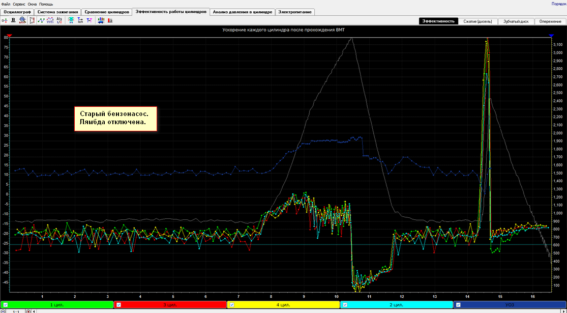Click the VVTi waveform toolbar icon
This screenshot has height=313, width=567.
pyautogui.click(x=50, y=21)
